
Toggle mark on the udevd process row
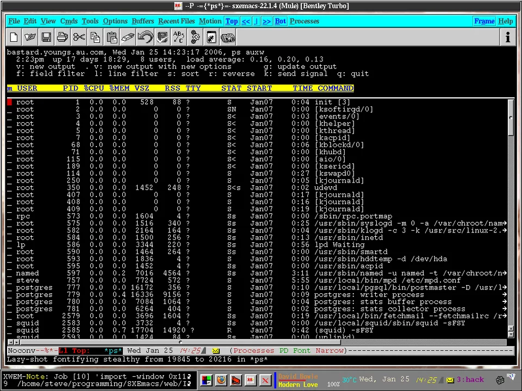pyautogui.click(x=9, y=188)
